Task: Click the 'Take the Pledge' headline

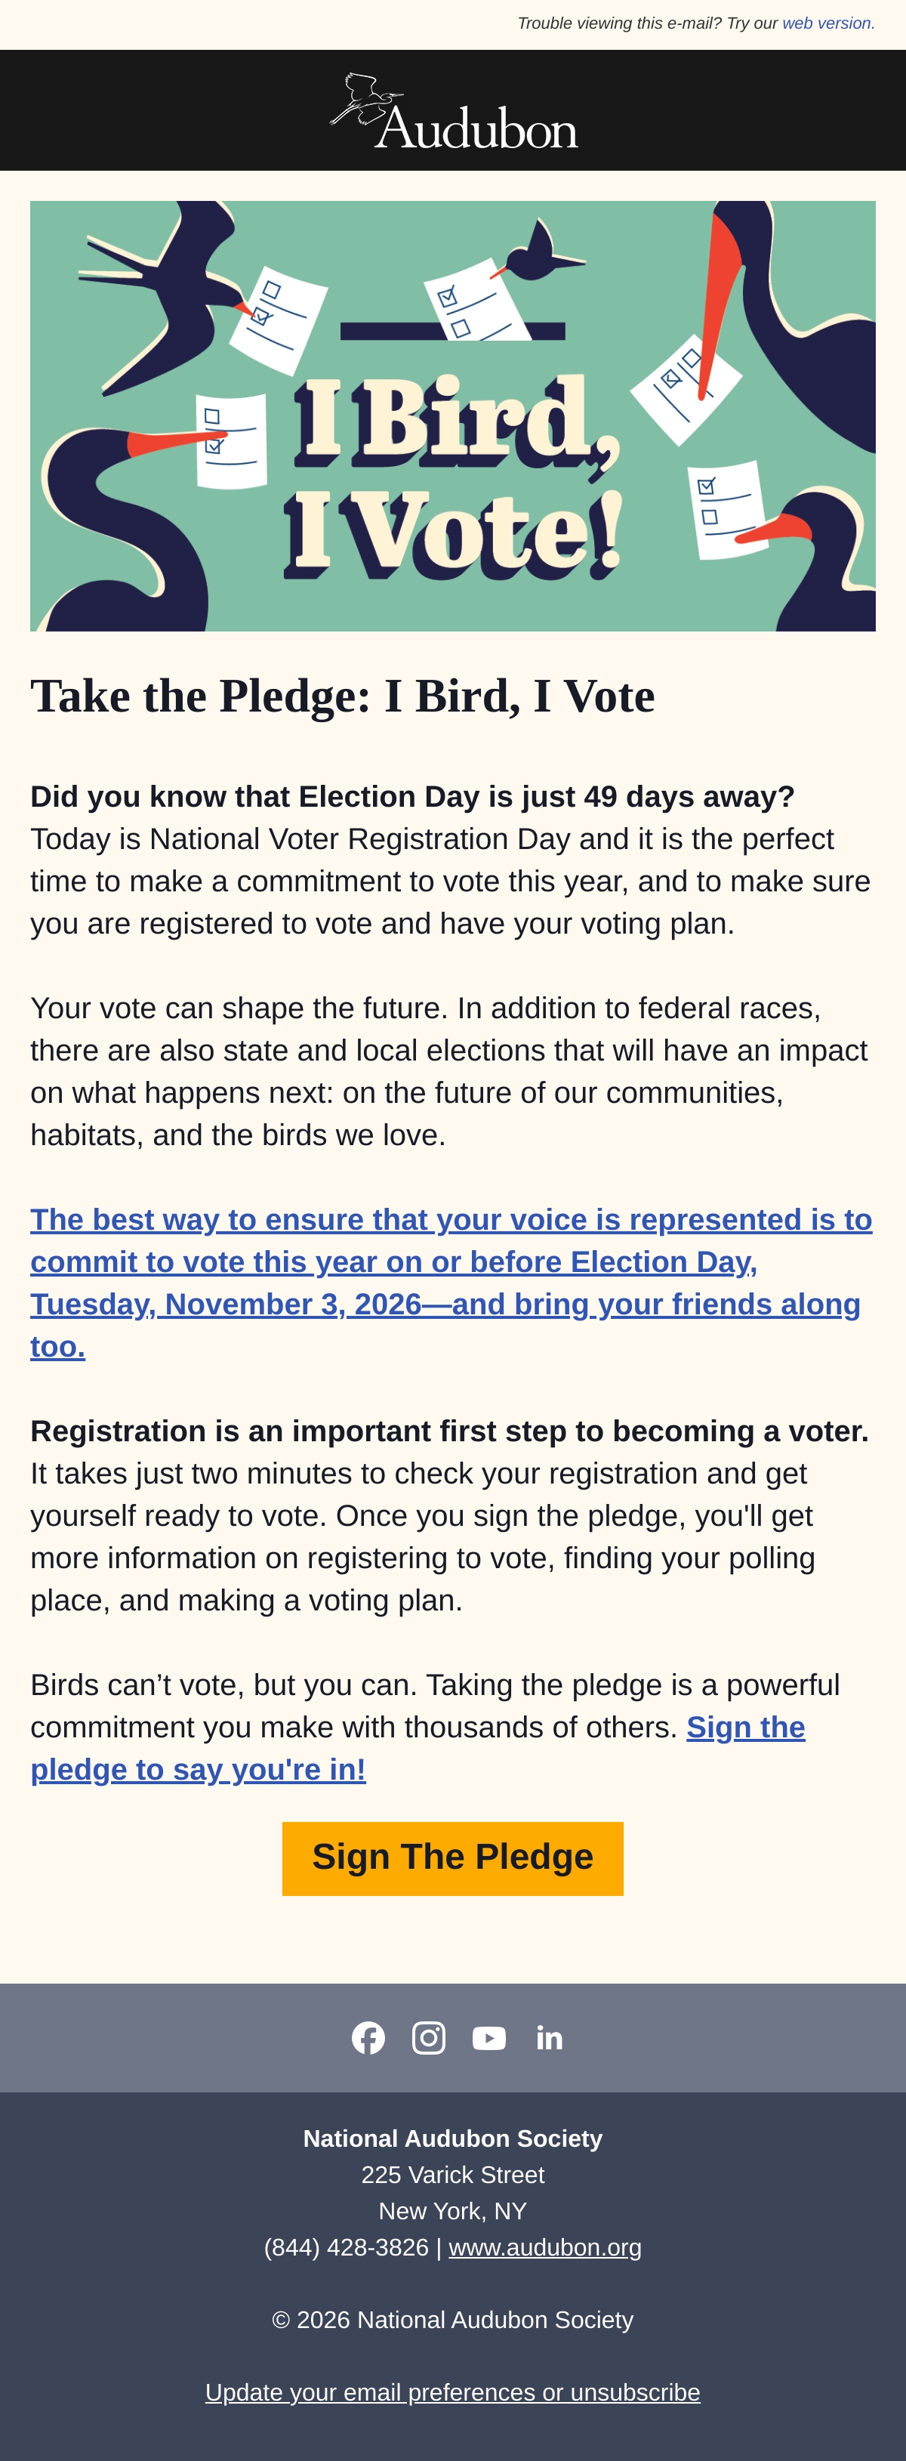Action: [x=343, y=696]
